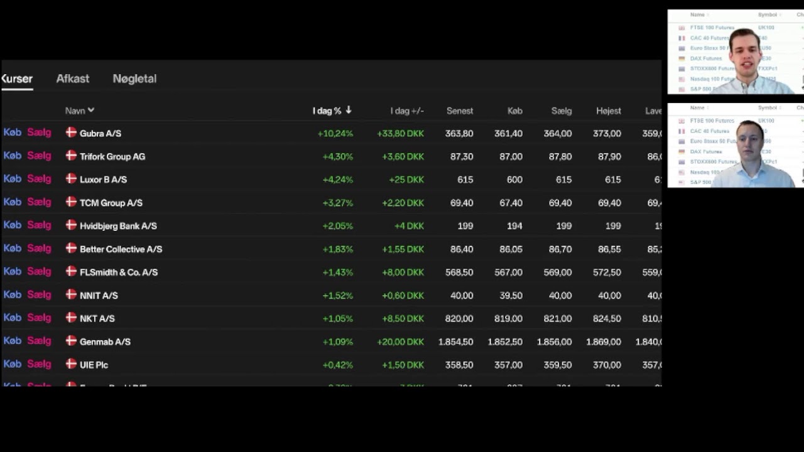Click the Danish flag icon beside FLSmidth & Co. A/S

click(x=71, y=271)
